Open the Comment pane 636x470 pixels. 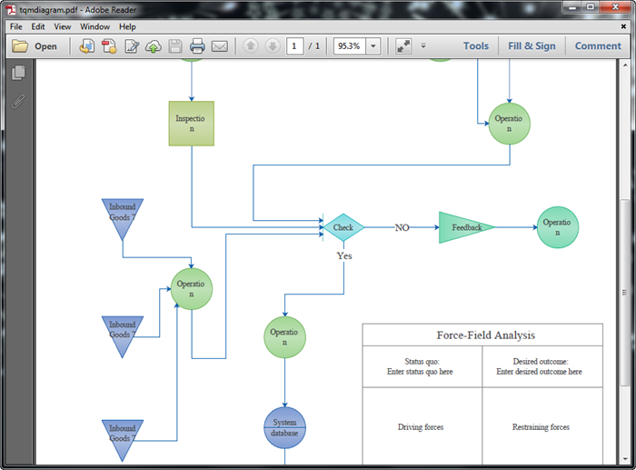pyautogui.click(x=598, y=45)
